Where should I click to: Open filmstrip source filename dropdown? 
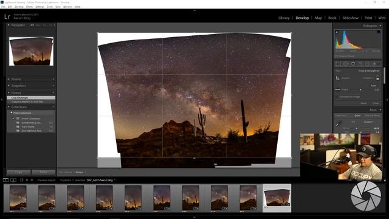click(101, 180)
